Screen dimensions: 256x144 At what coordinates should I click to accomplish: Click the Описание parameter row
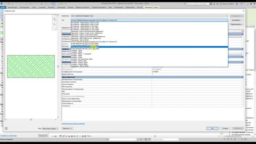point(152,94)
